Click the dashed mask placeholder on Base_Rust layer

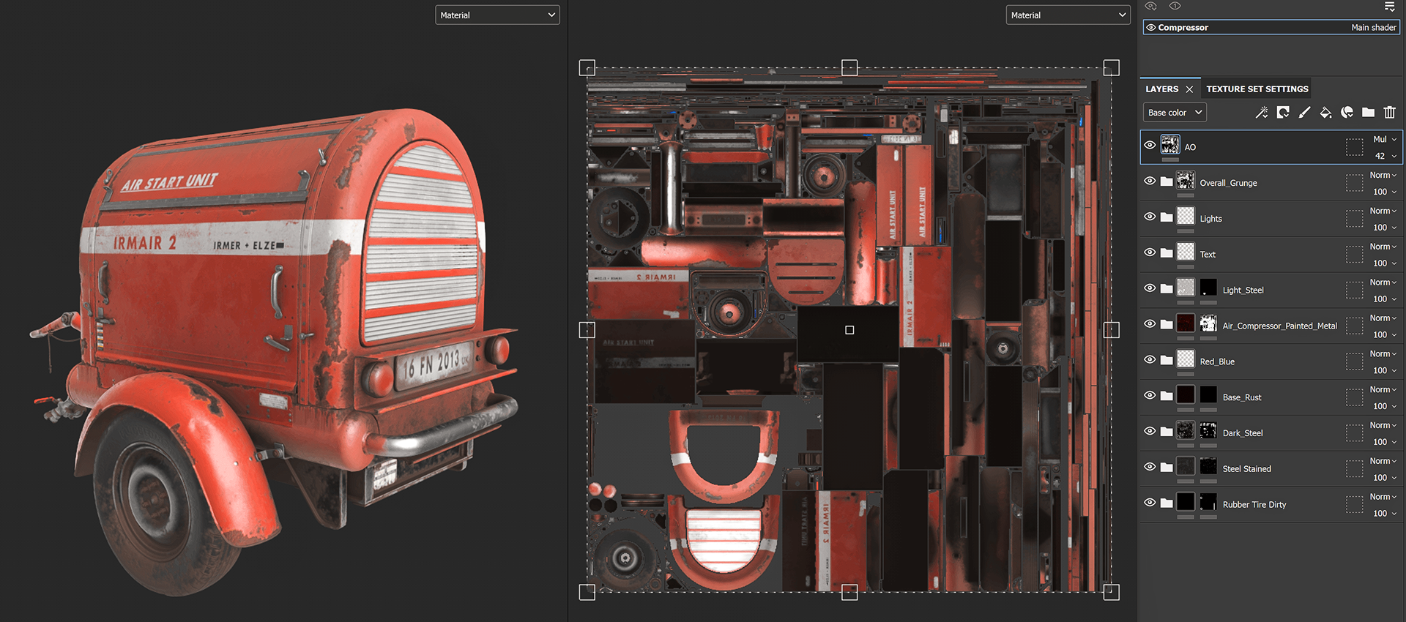coord(1354,397)
